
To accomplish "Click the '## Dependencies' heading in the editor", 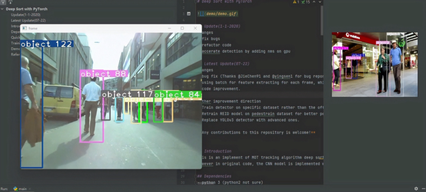I will [x=214, y=176].
